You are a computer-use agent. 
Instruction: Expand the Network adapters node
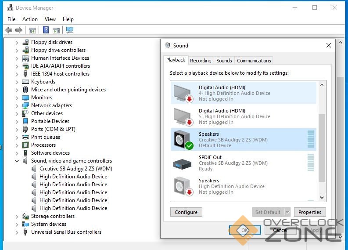[17, 106]
